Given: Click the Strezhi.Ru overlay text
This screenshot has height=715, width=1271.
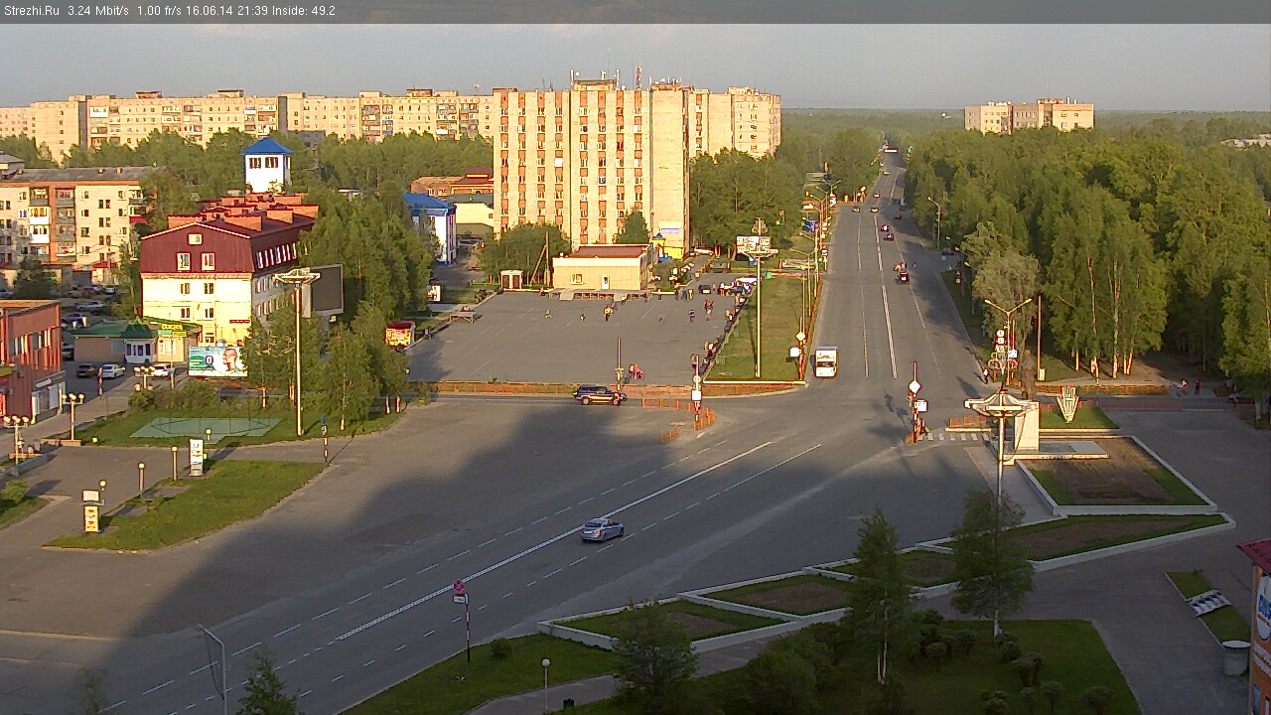Looking at the screenshot, I should click(30, 11).
